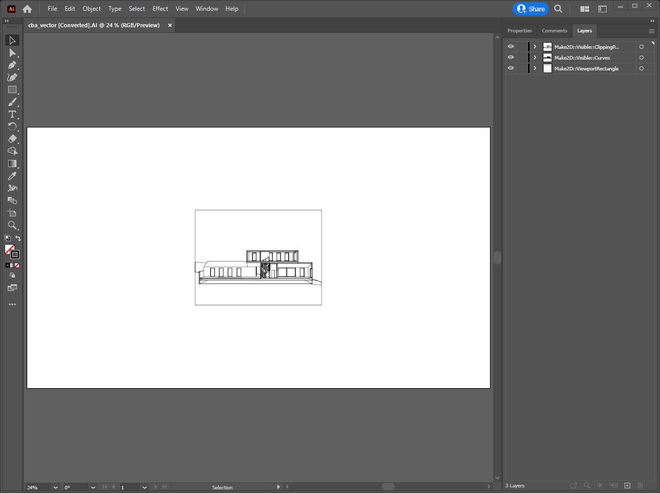The image size is (660, 493).
Task: Open the Layers panel options menu
Action: point(651,31)
